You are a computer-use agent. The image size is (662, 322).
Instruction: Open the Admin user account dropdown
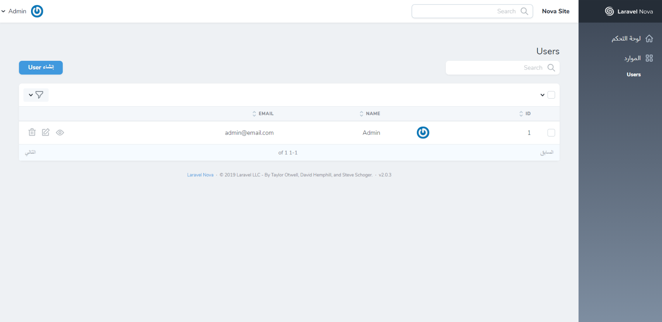coord(14,11)
